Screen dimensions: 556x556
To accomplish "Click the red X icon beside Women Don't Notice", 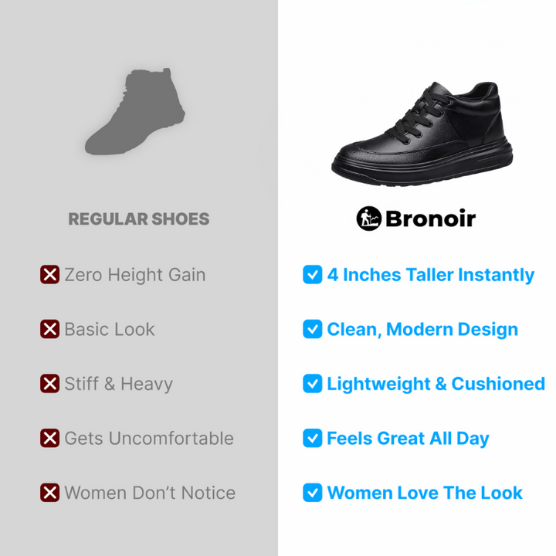I will (49, 493).
